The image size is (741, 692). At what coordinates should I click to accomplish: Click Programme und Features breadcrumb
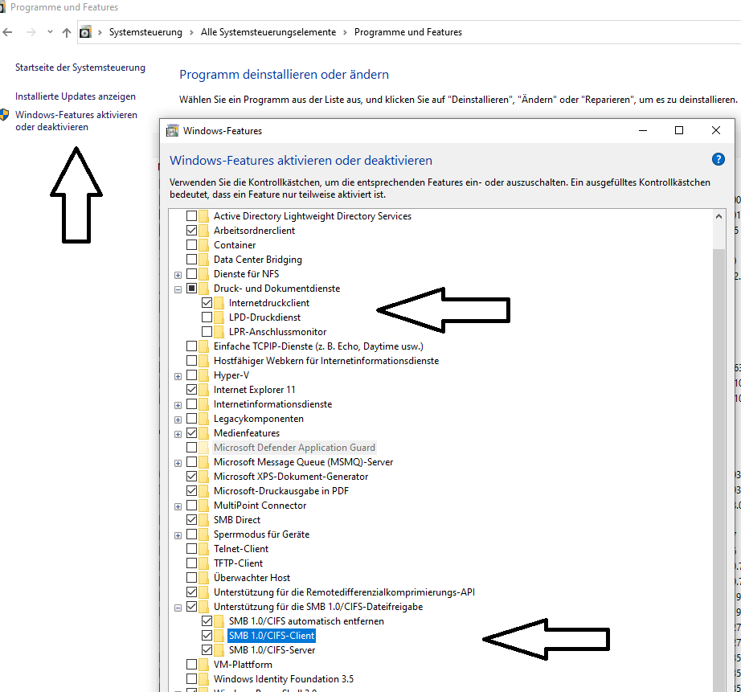point(408,32)
